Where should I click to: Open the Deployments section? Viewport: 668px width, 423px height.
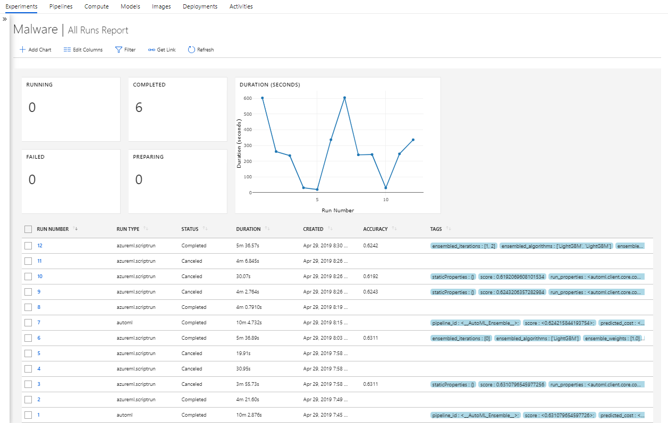coord(200,6)
